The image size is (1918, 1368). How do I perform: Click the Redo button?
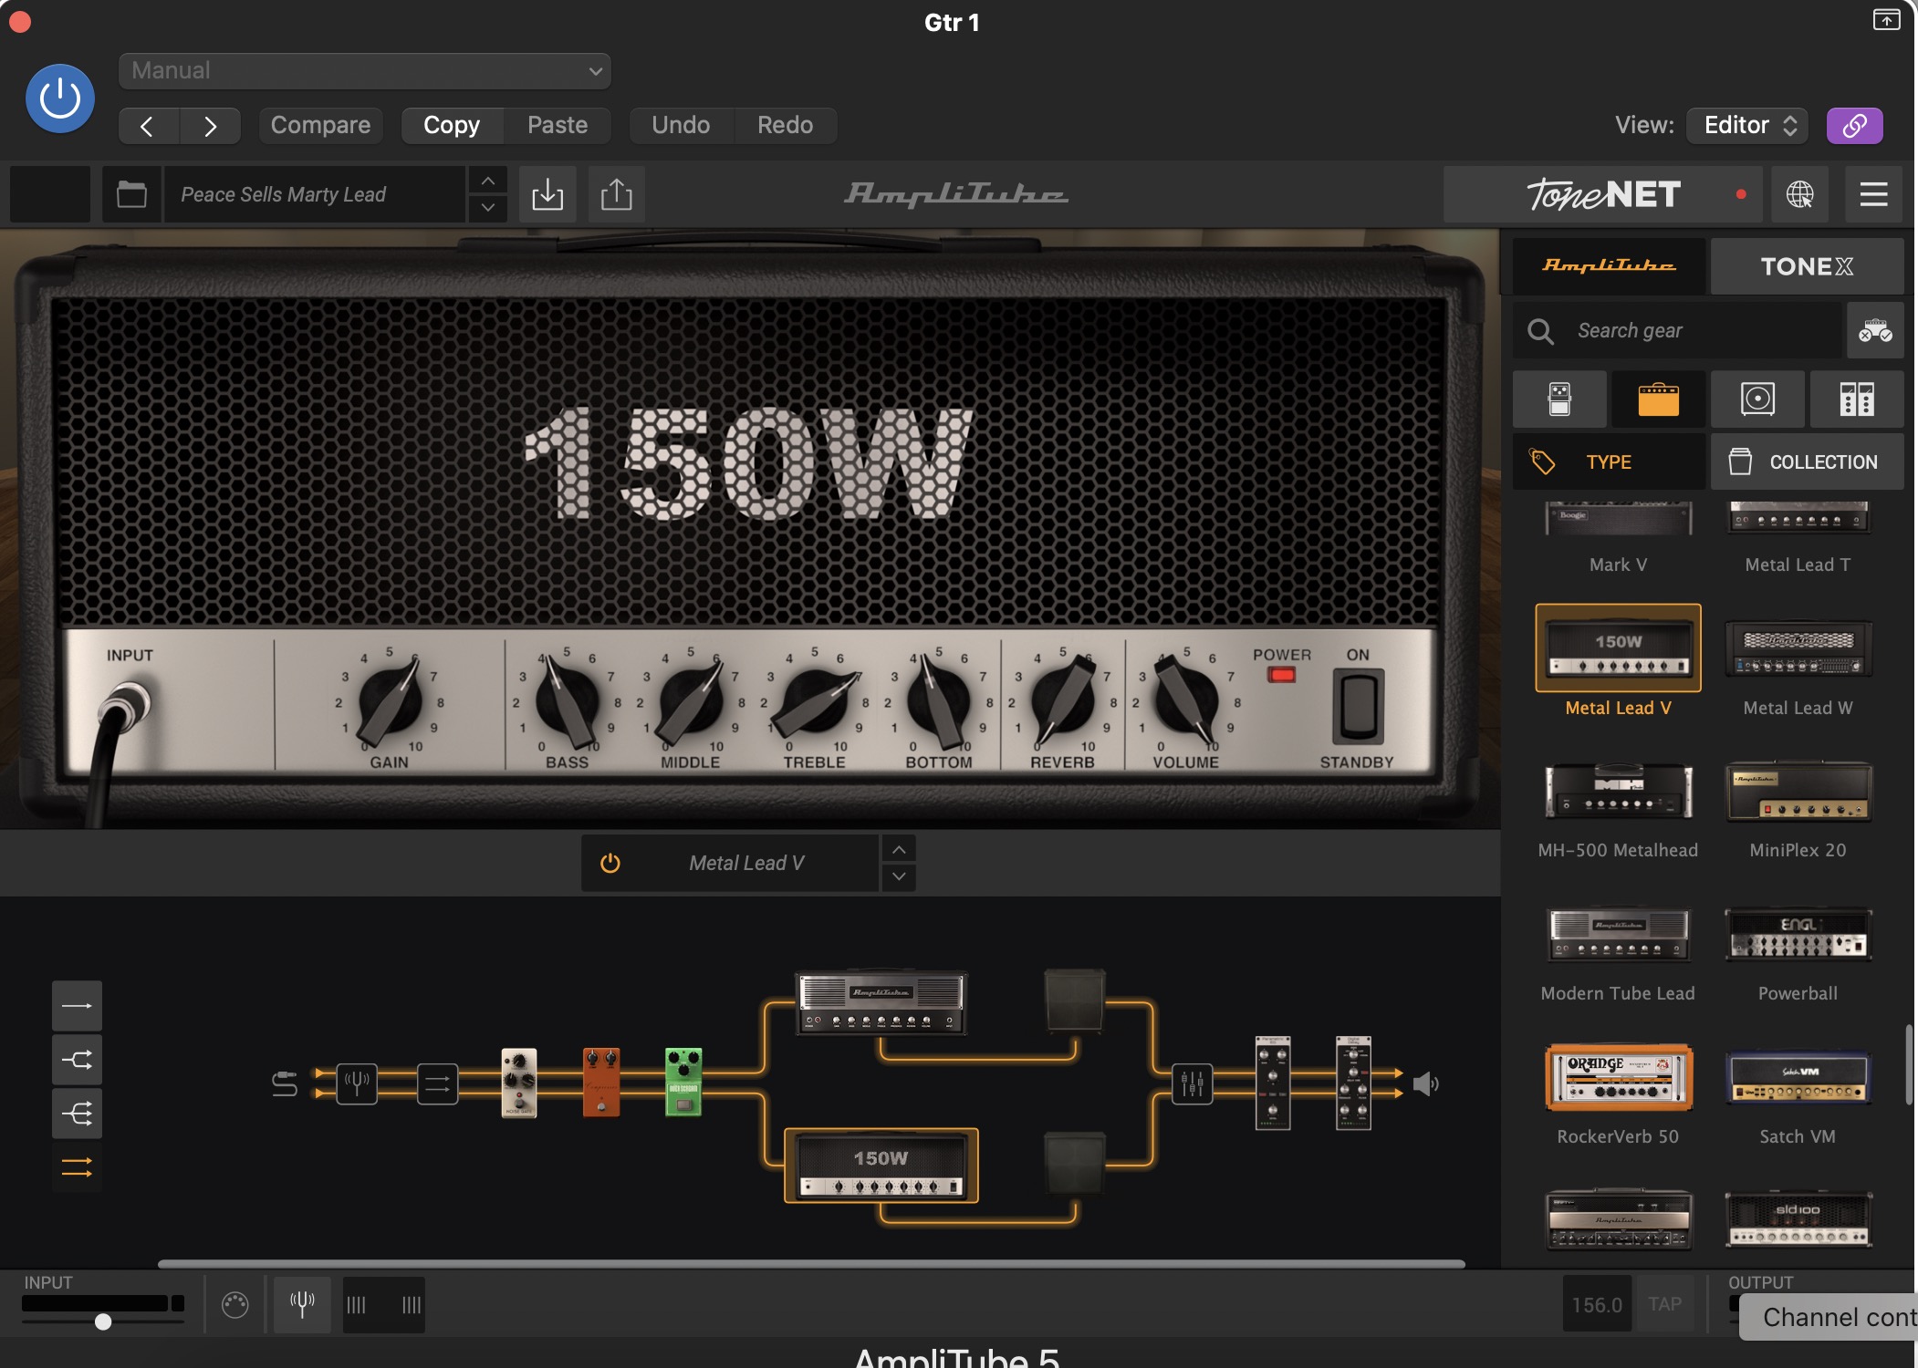[785, 125]
